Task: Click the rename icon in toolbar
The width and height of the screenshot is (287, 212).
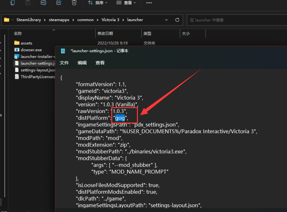Action: point(43,3)
